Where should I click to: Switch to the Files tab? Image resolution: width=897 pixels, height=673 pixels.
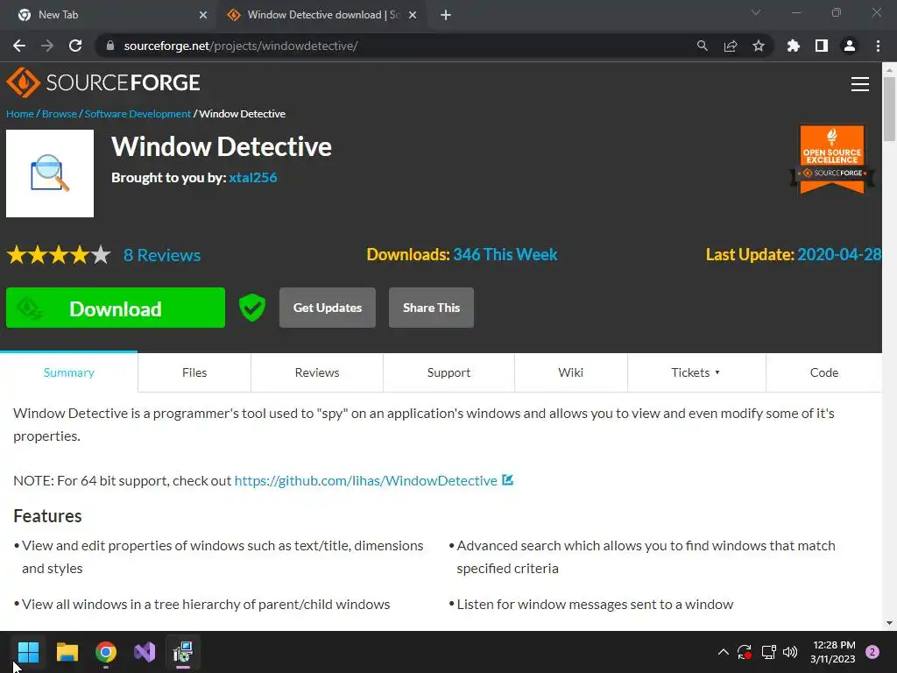click(194, 372)
